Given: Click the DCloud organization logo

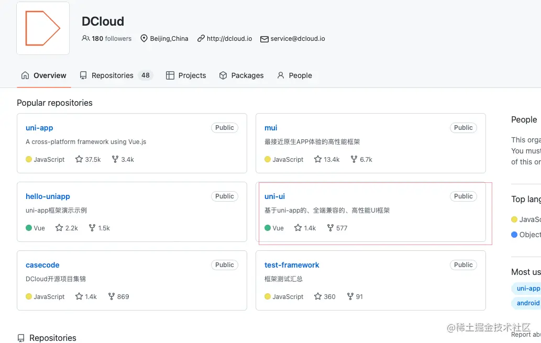Looking at the screenshot, I should 43,28.
